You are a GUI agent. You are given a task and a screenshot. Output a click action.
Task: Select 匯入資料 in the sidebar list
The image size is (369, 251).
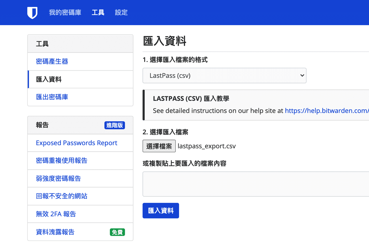[x=80, y=79]
